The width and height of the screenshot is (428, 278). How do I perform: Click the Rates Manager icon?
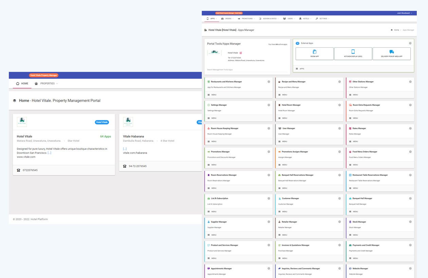[350, 128]
